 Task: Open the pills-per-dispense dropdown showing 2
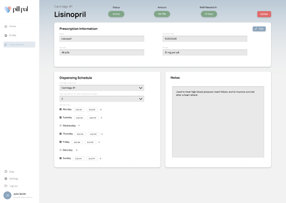point(102,99)
